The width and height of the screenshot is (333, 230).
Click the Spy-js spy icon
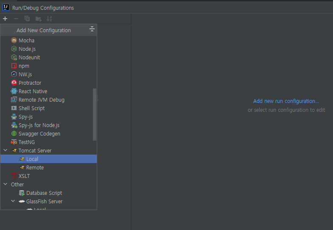point(14,116)
